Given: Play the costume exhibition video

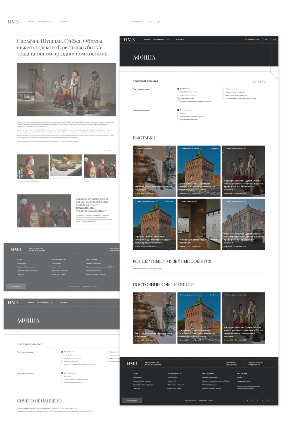Looking at the screenshot, I should pos(44,211).
